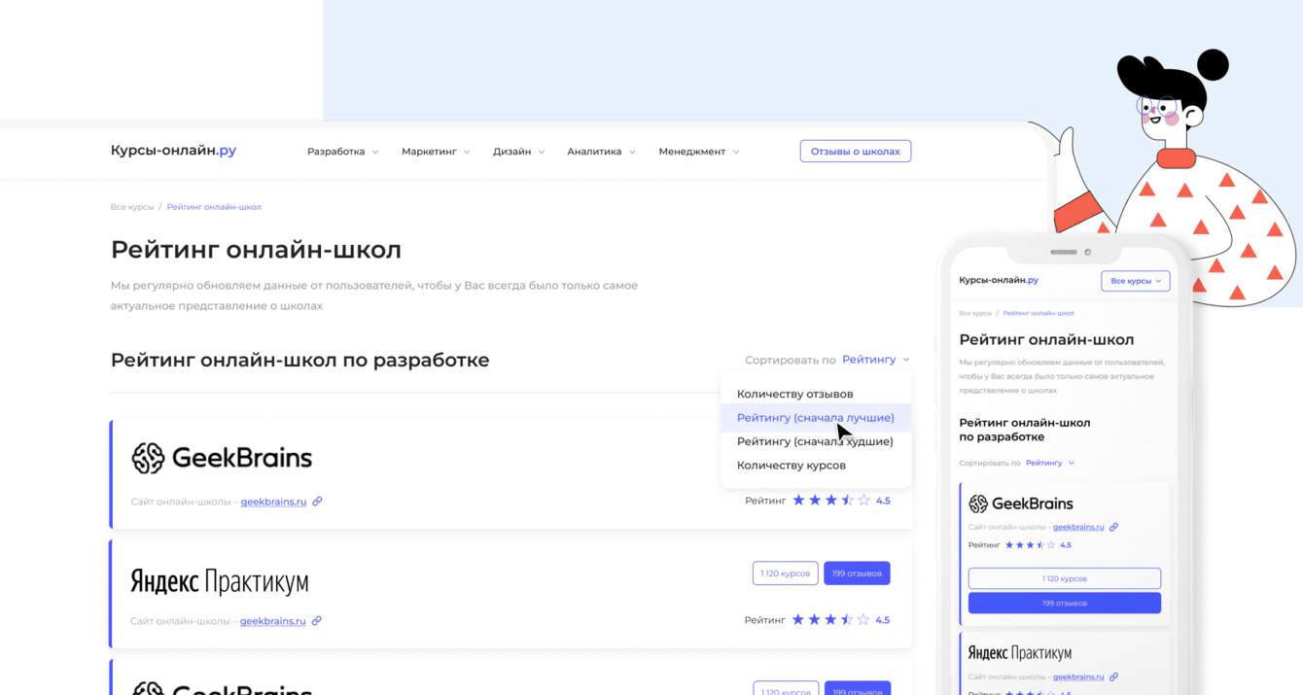Expand the Менеджмент menu

[698, 152]
